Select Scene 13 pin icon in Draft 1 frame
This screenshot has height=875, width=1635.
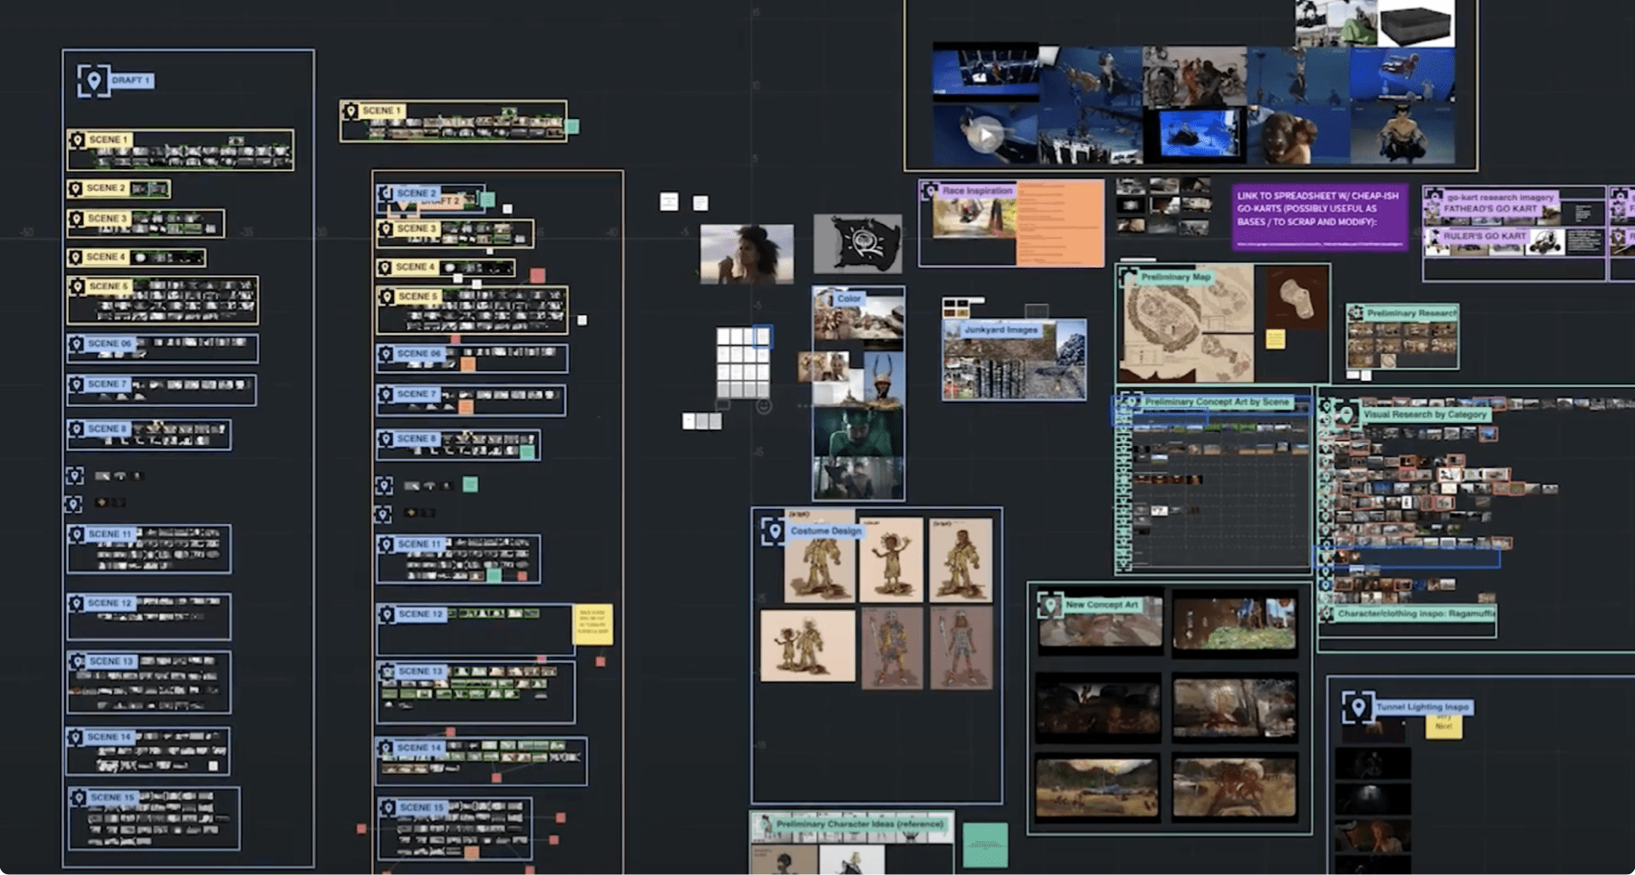click(x=78, y=661)
